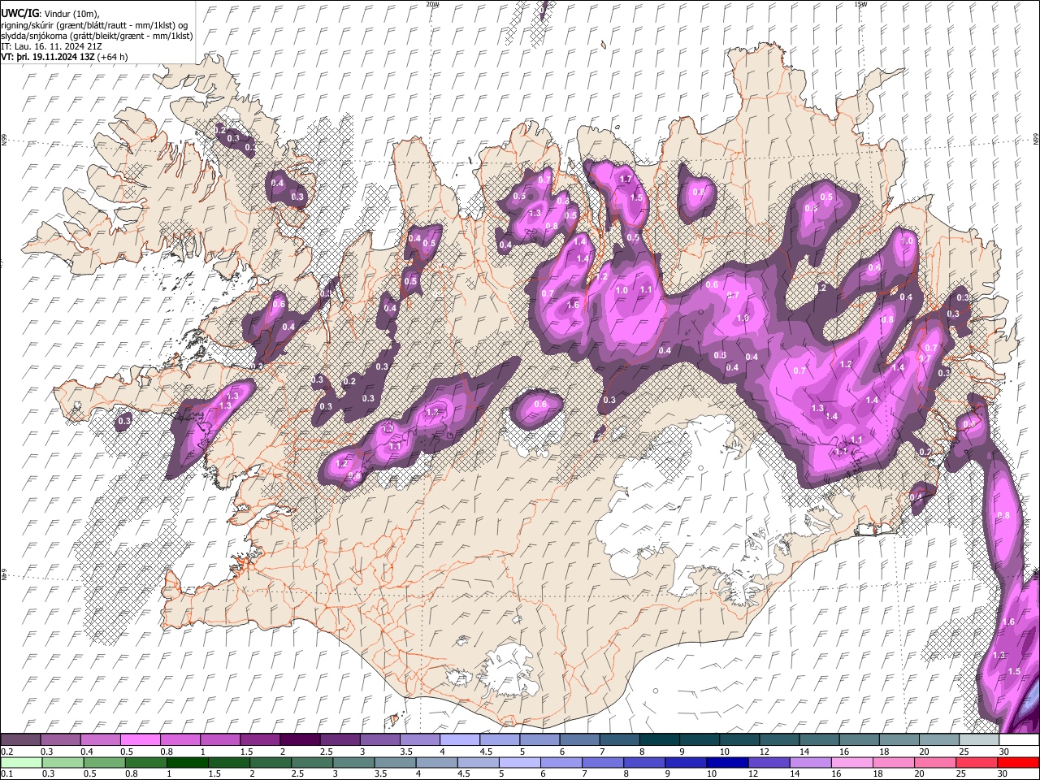The height and width of the screenshot is (780, 1040).
Task: Click the palest green rain swatch labeled 0.1
Action: [23, 762]
